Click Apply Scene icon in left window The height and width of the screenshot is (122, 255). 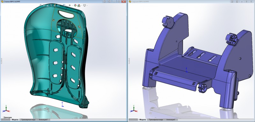79,5
